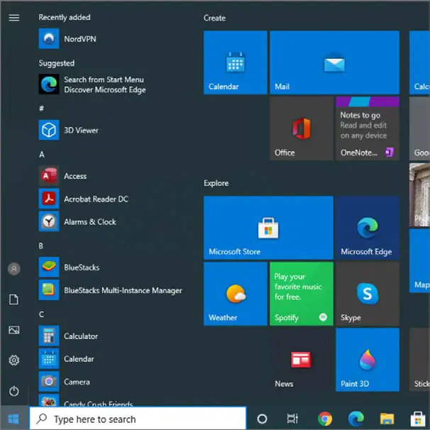Screen dimensions: 430x430
Task: Open the partially visible Maps tile
Action: point(419,260)
